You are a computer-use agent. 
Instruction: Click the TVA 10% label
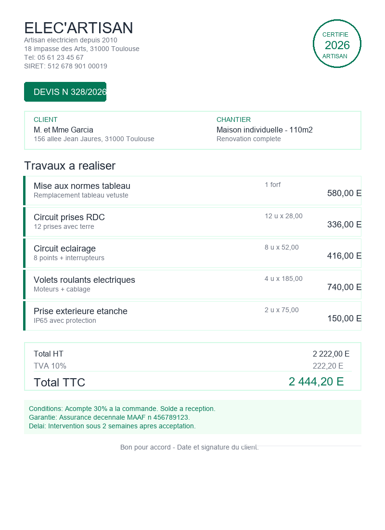pos(50,366)
